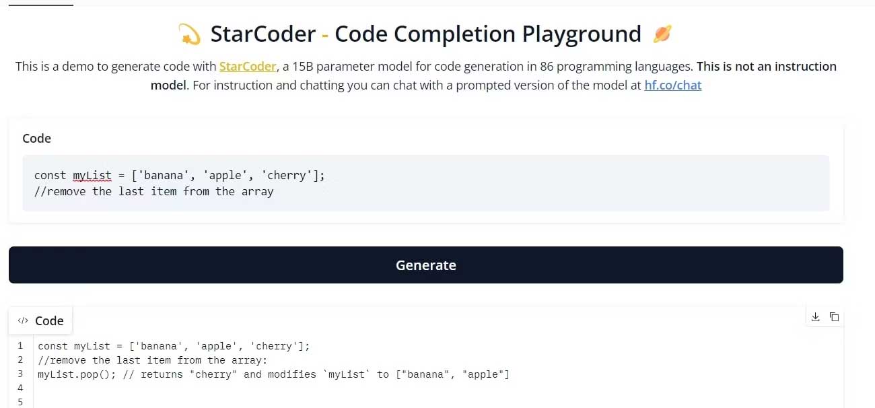Download the generated code output
The image size is (875, 408).
(815, 317)
